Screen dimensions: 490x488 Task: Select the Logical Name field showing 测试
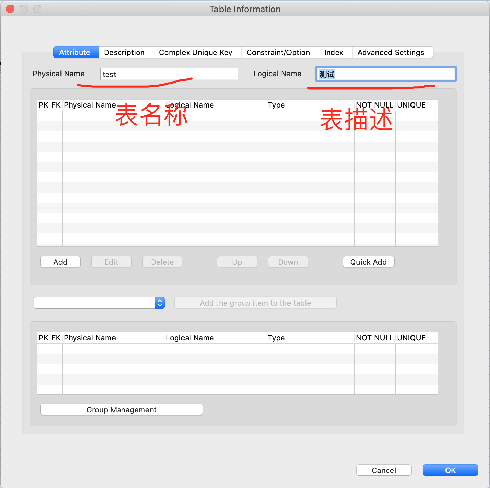tap(385, 74)
